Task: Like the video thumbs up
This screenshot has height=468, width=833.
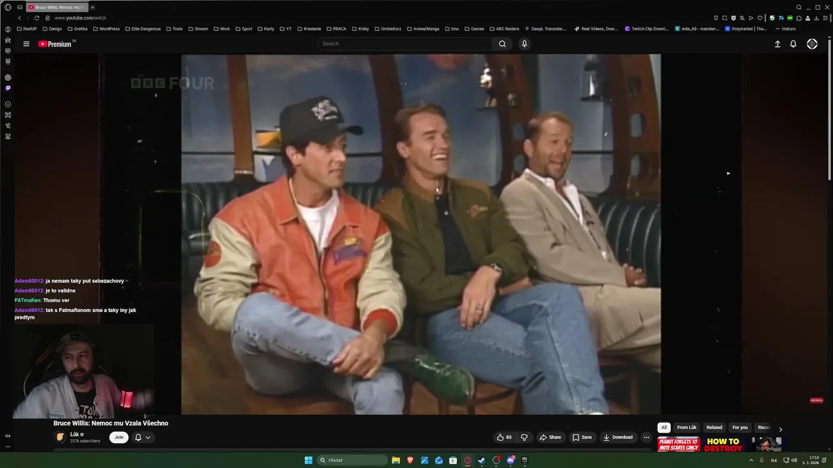Action: (x=504, y=437)
